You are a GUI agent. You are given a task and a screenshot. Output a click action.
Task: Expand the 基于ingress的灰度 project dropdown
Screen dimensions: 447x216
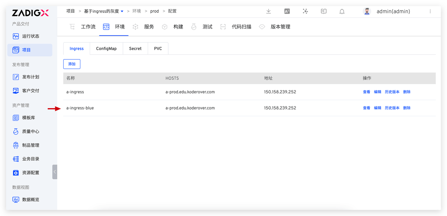(122, 11)
